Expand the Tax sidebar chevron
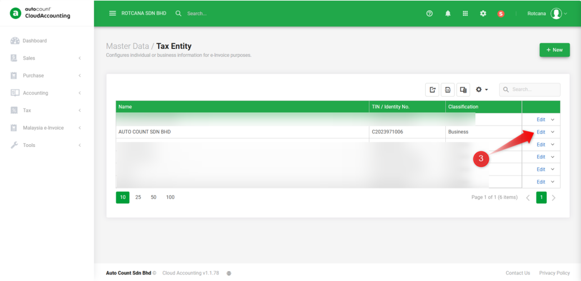 pyautogui.click(x=80, y=110)
